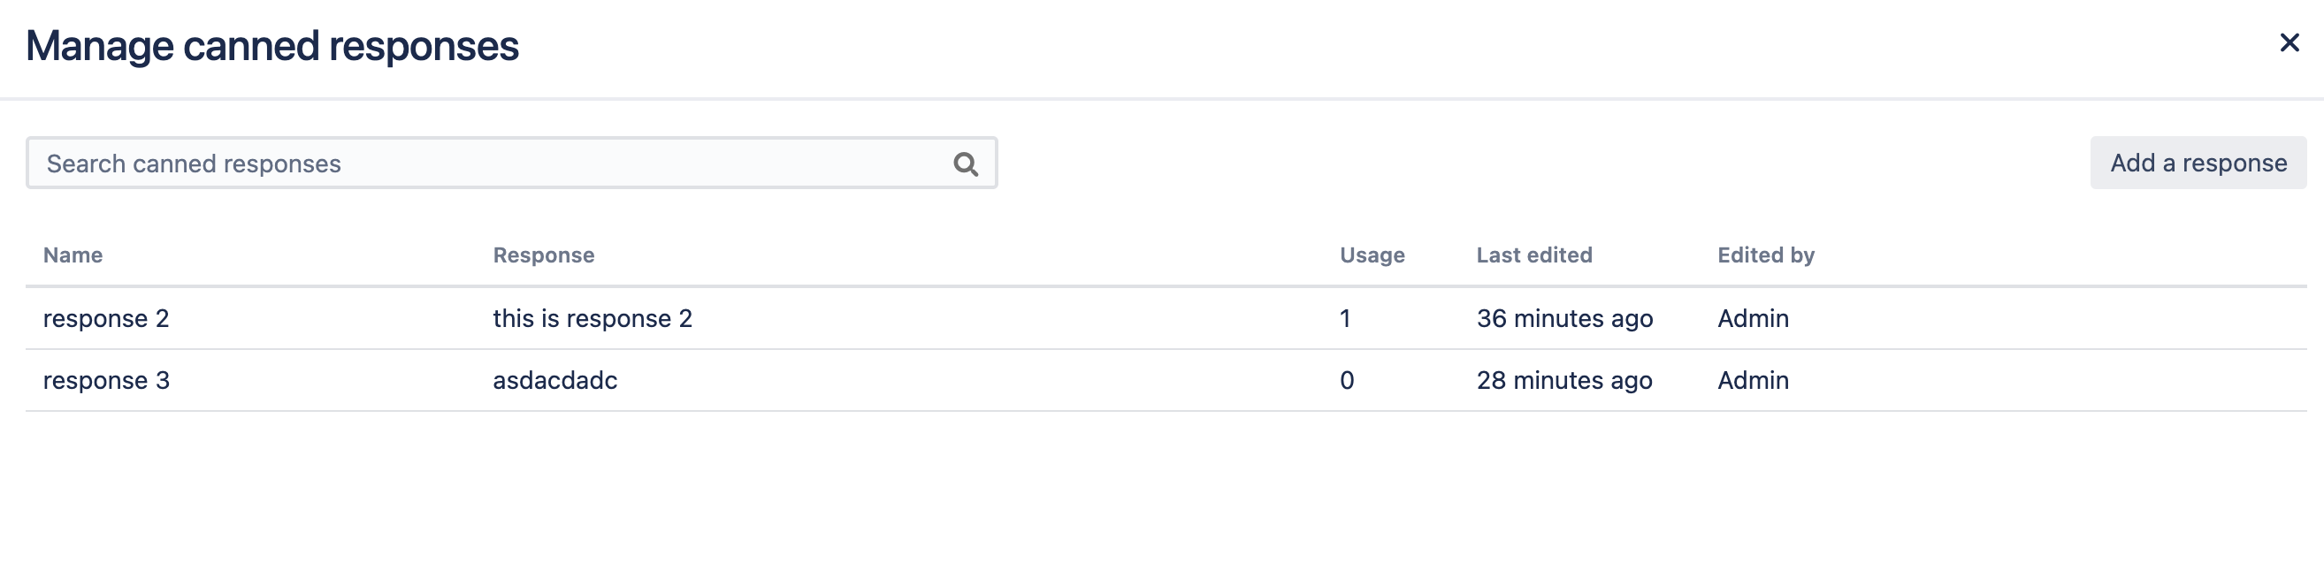Select the response 2 name cell
The image size is (2324, 578).
pos(105,318)
